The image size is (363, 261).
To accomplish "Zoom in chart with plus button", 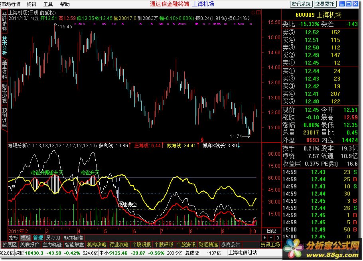I will (x=264, y=238).
